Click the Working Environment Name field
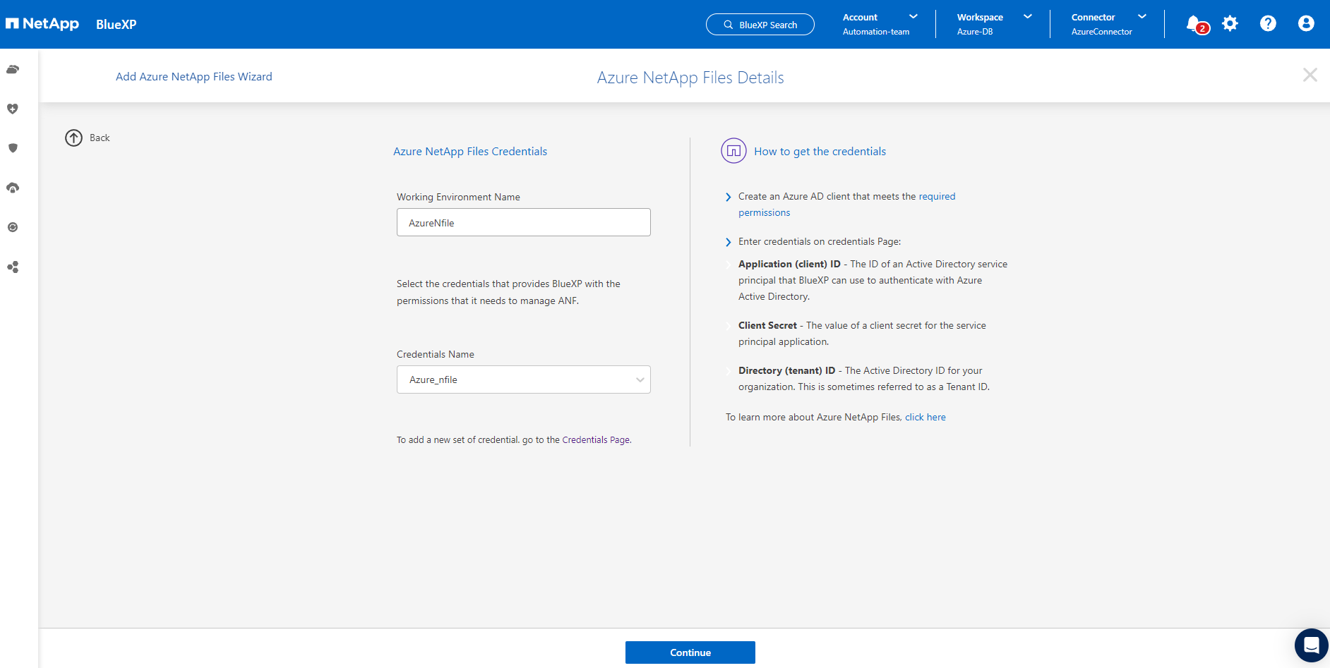Screen dimensions: 1330x668 523,223
